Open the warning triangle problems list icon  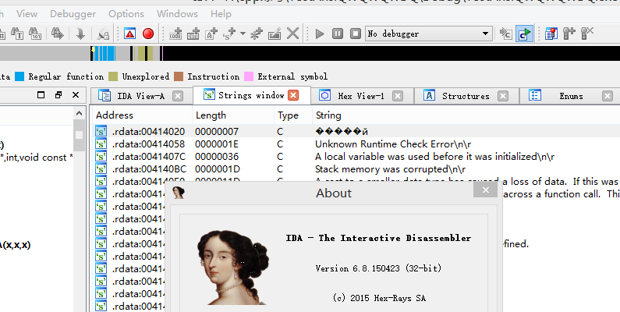(x=129, y=34)
